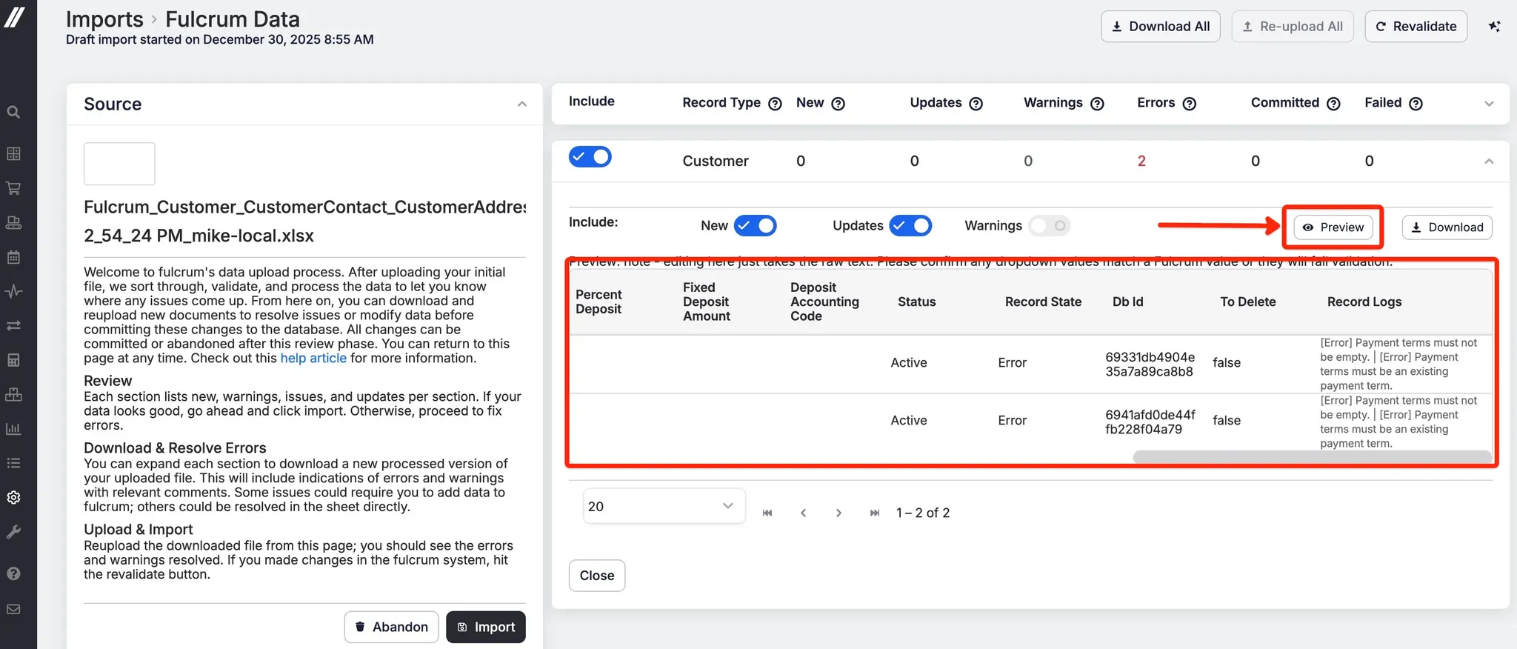1517x649 pixels.
Task: Collapse the Source panel
Action: point(522,104)
